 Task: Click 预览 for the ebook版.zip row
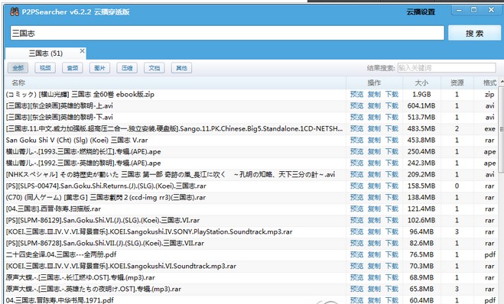(356, 95)
